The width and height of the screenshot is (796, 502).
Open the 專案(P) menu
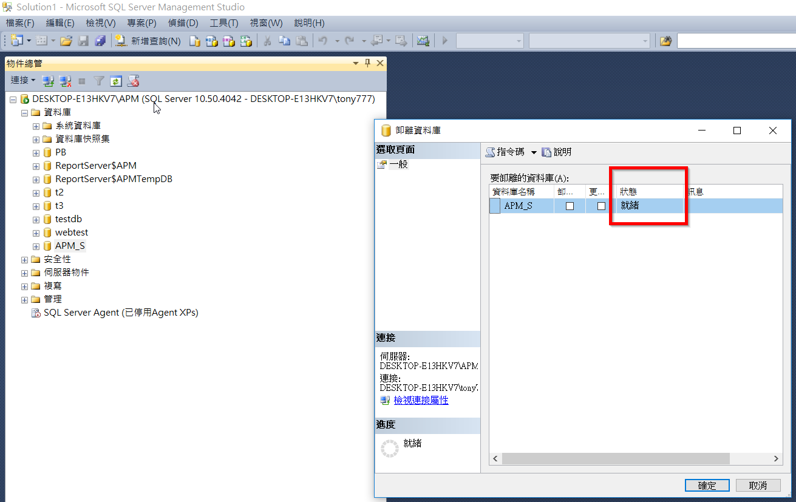tap(141, 23)
